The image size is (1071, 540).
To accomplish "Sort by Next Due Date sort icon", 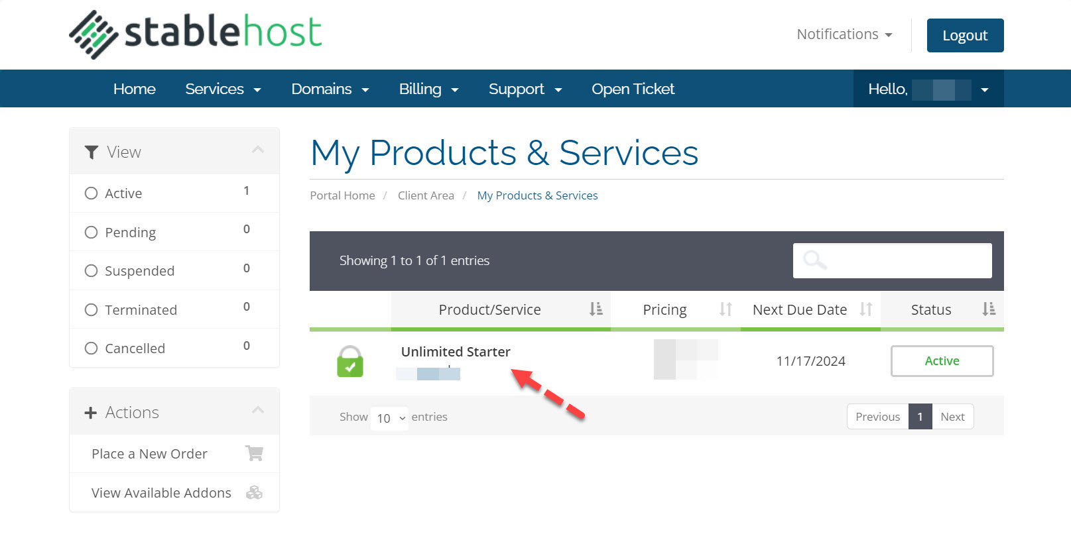I will (x=865, y=309).
